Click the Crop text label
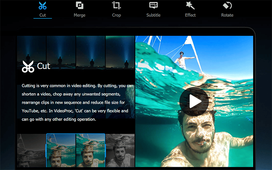The height and width of the screenshot is (170, 272). coord(116,15)
